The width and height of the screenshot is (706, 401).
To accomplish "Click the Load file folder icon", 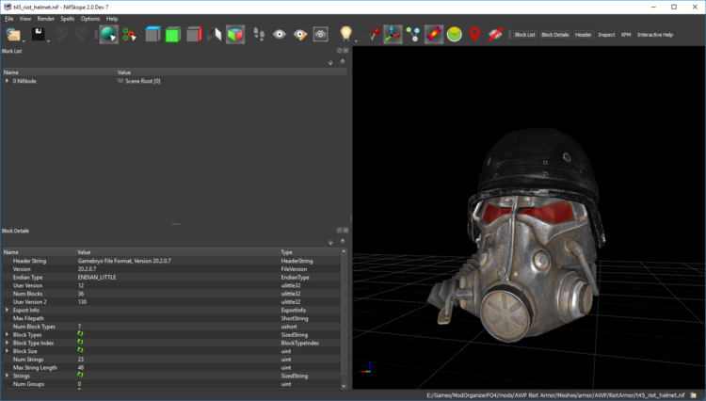I will 13,35.
